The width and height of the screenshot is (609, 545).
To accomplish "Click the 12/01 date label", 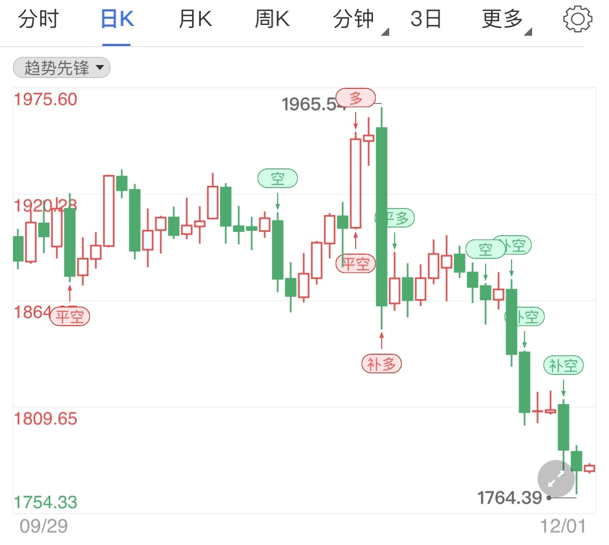I will (x=563, y=525).
